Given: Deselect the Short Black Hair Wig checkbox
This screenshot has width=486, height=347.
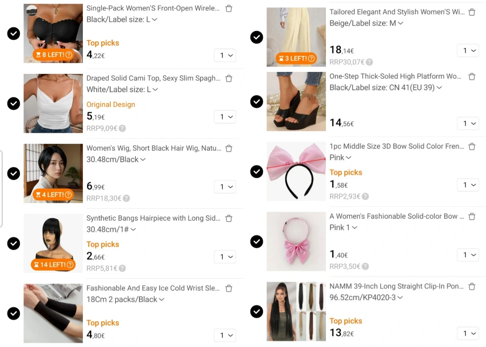Looking at the screenshot, I should pos(14,173).
